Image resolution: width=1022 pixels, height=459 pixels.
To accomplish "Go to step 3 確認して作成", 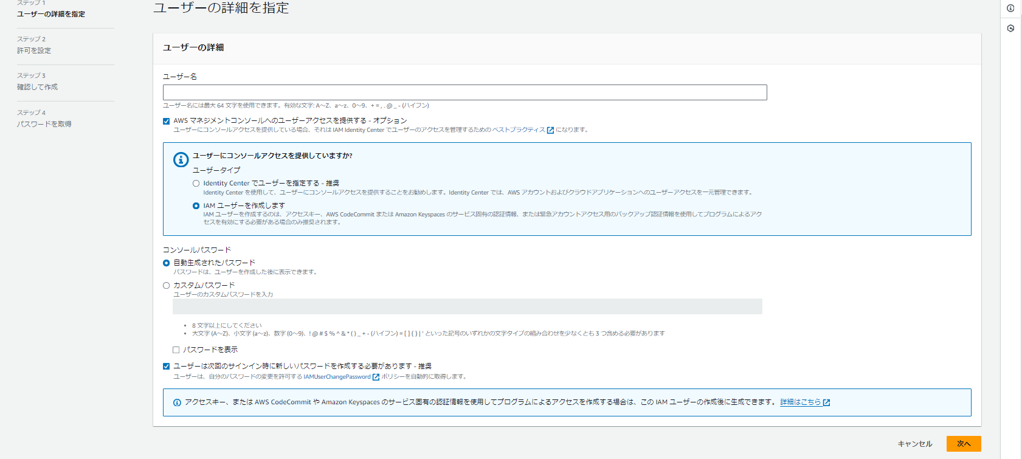I will (37, 87).
